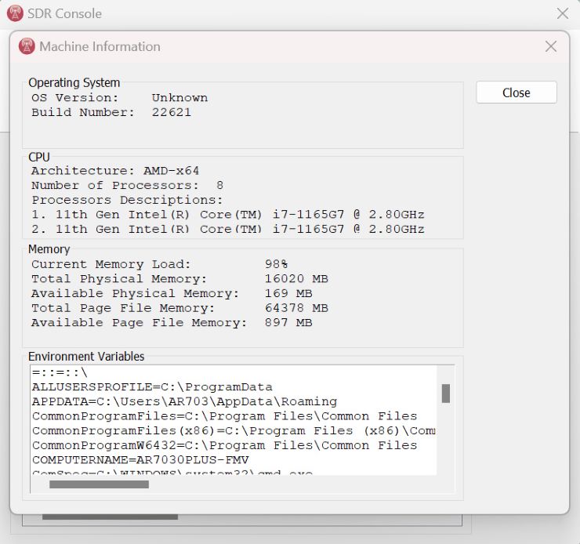Click the first processor description line

point(228,215)
